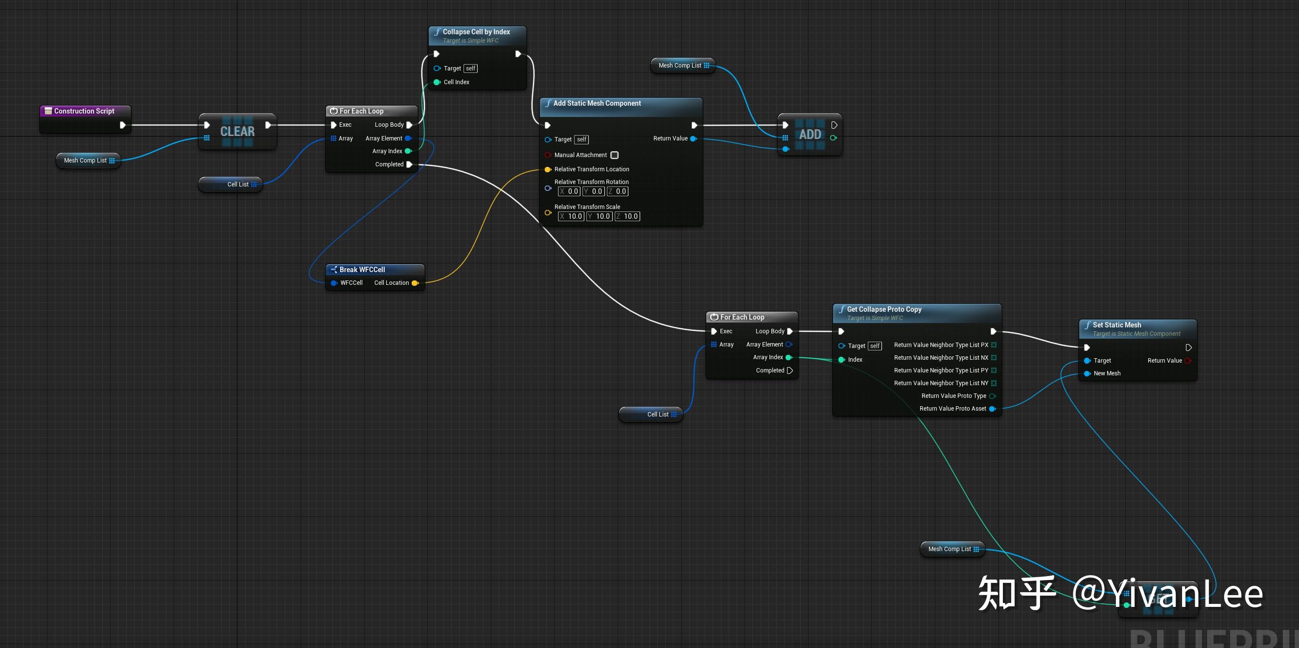The height and width of the screenshot is (648, 1299).
Task: Click Loop Body exec pin on first For Each Loop
Action: [409, 124]
